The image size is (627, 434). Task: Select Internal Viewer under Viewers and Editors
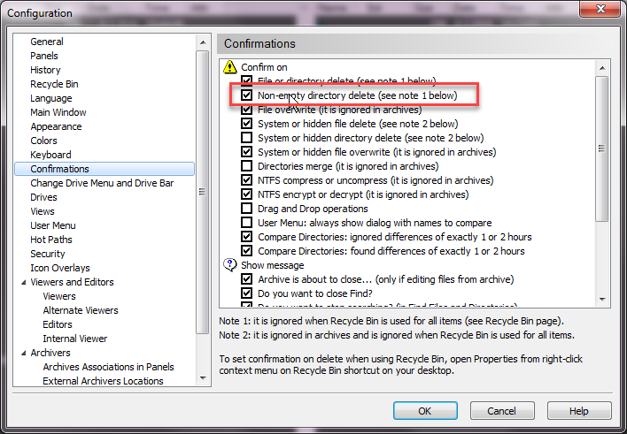point(75,339)
